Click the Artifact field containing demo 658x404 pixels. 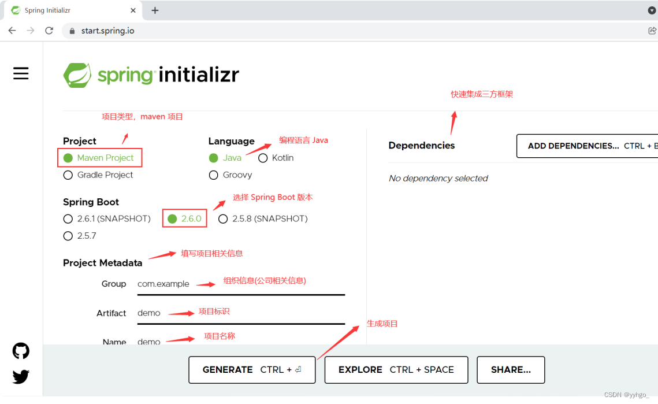[241, 313]
